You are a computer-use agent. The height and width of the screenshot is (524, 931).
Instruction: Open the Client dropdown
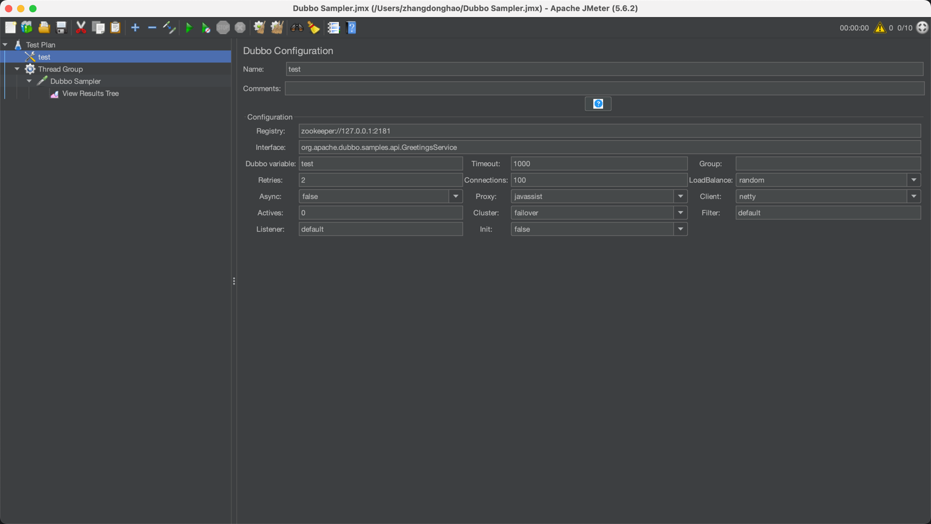[913, 196]
